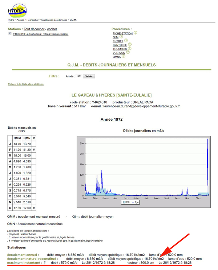This screenshot has width=218, height=270.
Task: Select 'DREAL PACA' producer text
Action: pyautogui.click(x=143, y=102)
